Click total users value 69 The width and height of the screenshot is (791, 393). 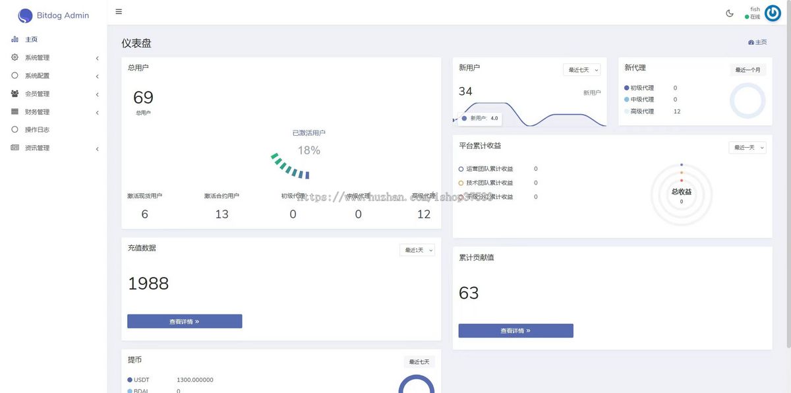(x=143, y=98)
